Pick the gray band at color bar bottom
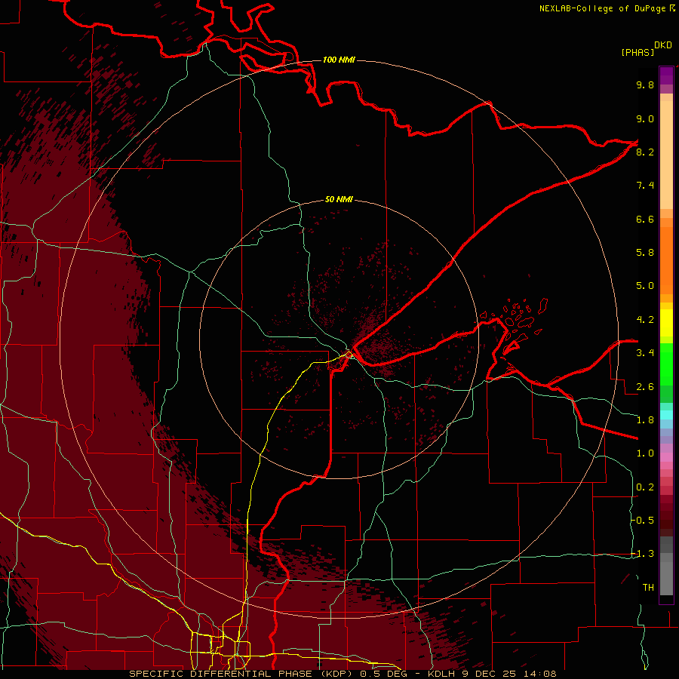The image size is (679, 679). tap(666, 567)
